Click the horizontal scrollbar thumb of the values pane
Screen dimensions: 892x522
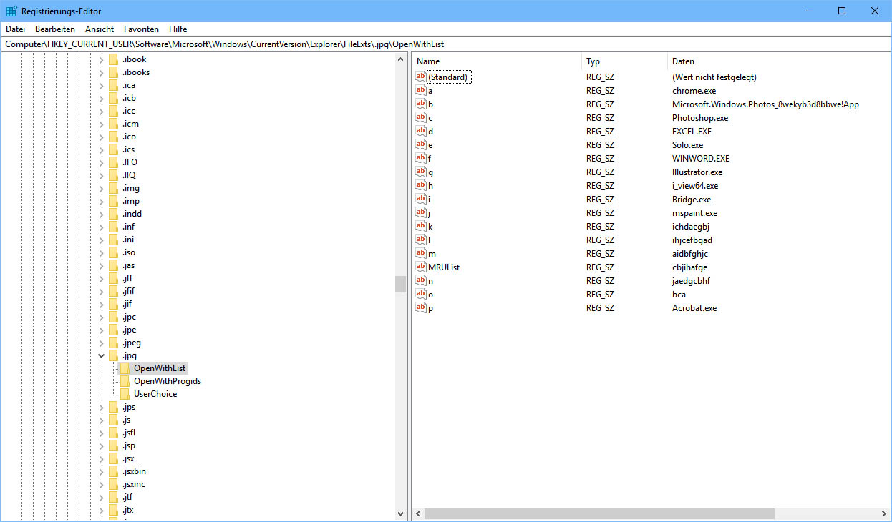click(x=599, y=513)
